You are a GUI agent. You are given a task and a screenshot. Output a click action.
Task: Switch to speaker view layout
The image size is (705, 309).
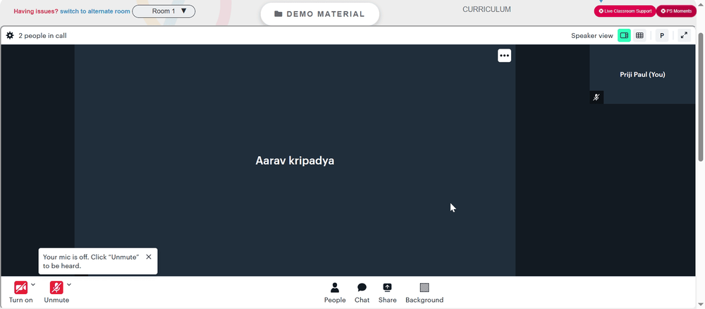coord(624,35)
